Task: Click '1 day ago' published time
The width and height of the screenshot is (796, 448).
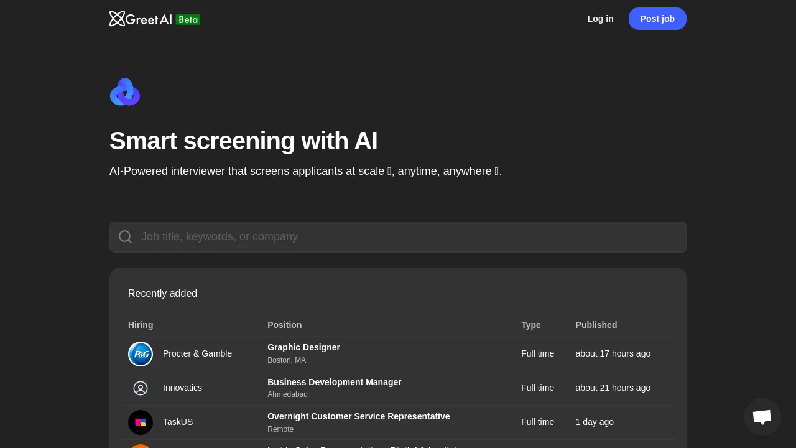Action: coord(595,422)
